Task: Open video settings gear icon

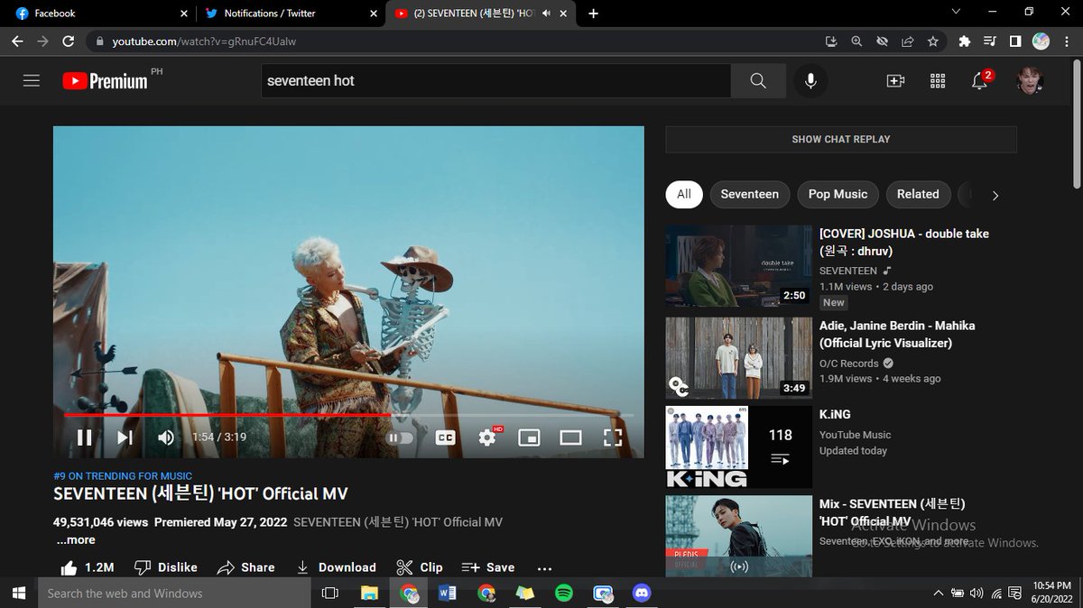Action: click(x=487, y=438)
